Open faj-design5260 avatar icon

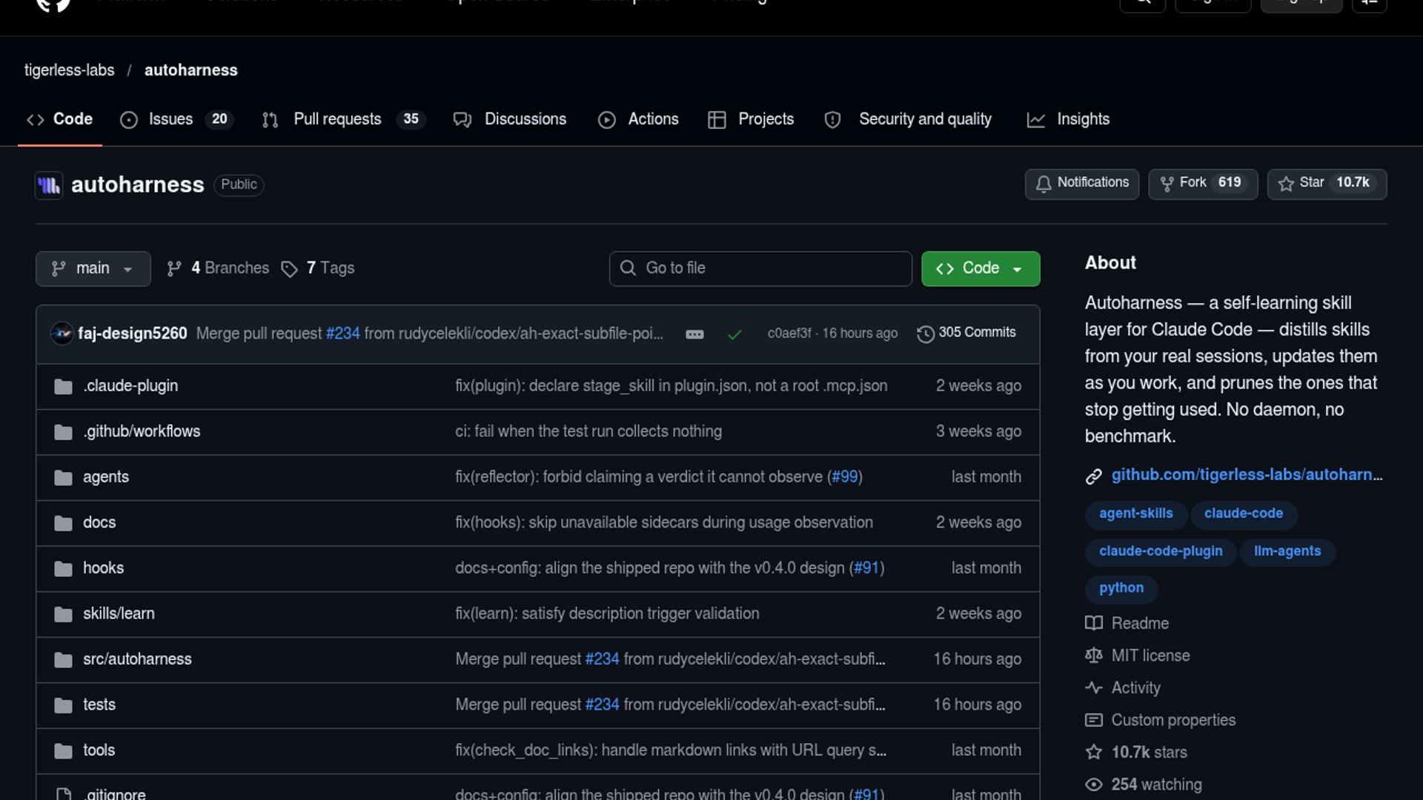(x=62, y=333)
